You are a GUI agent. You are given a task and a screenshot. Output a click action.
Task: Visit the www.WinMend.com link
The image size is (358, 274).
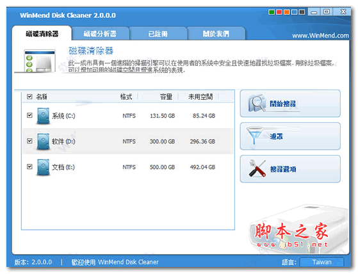coord(320,36)
